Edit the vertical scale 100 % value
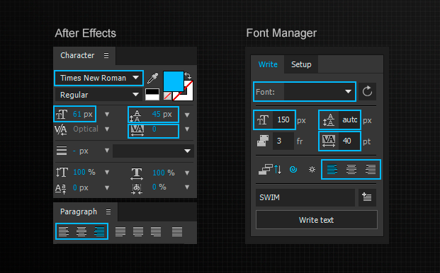Viewport: 440px width, 273px height. (x=84, y=172)
